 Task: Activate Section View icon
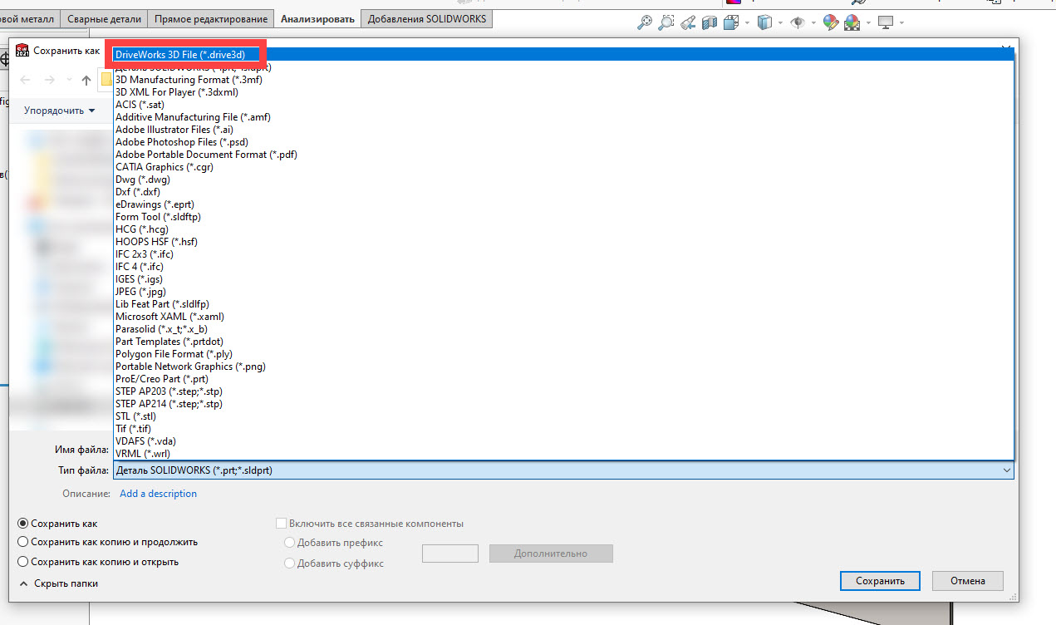coord(708,22)
